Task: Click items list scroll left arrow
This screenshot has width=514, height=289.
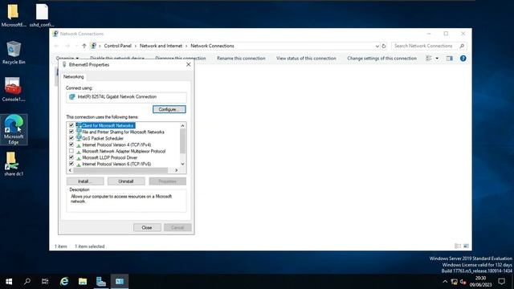Action: [70, 170]
